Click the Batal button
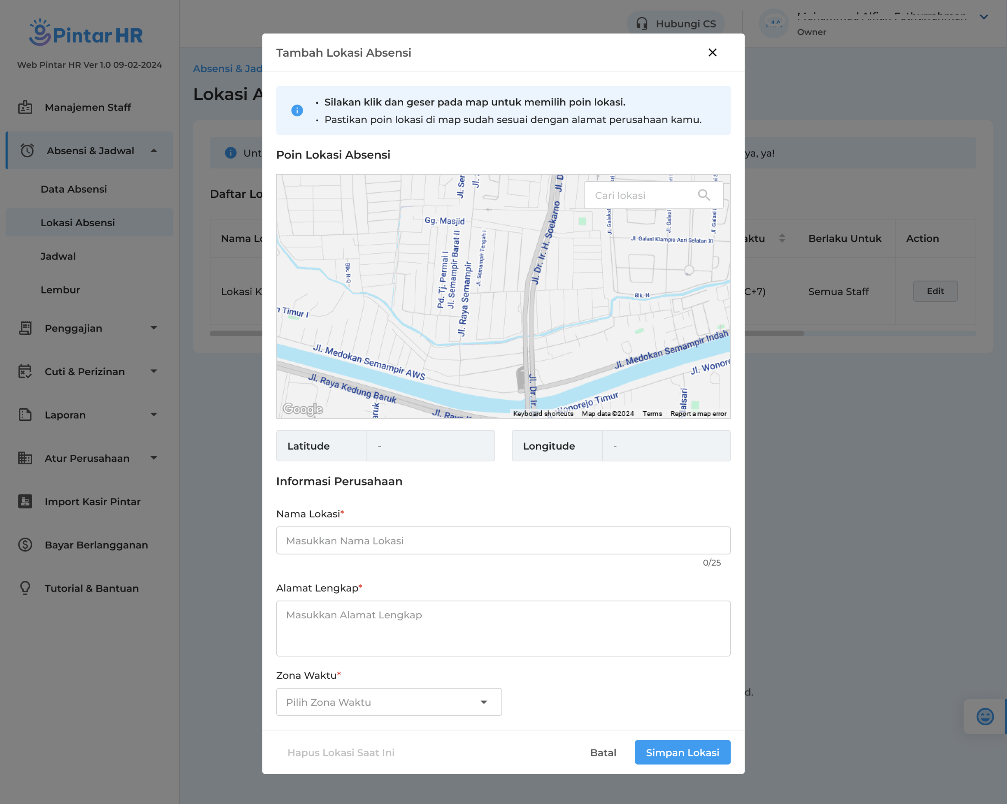1007x804 pixels. click(603, 752)
